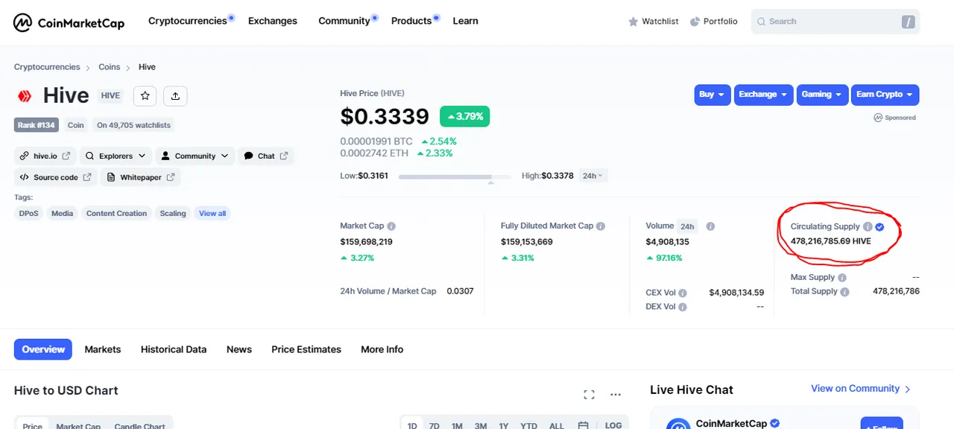Viewport: 954px width, 429px height.
Task: Switch to the Markets tab
Action: [103, 349]
